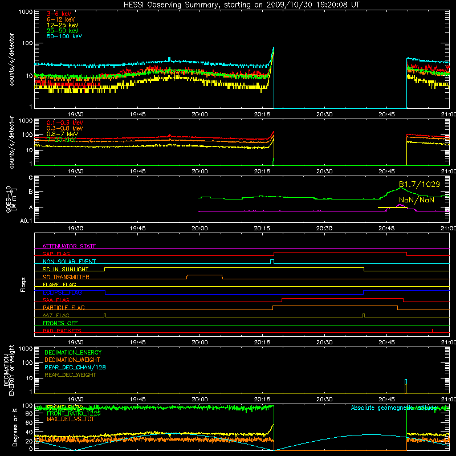Image resolution: width=456 pixels, height=456 pixels.
Task: Click the REAR_DEC_WEIGHT legend label
Action: [x=70, y=375]
